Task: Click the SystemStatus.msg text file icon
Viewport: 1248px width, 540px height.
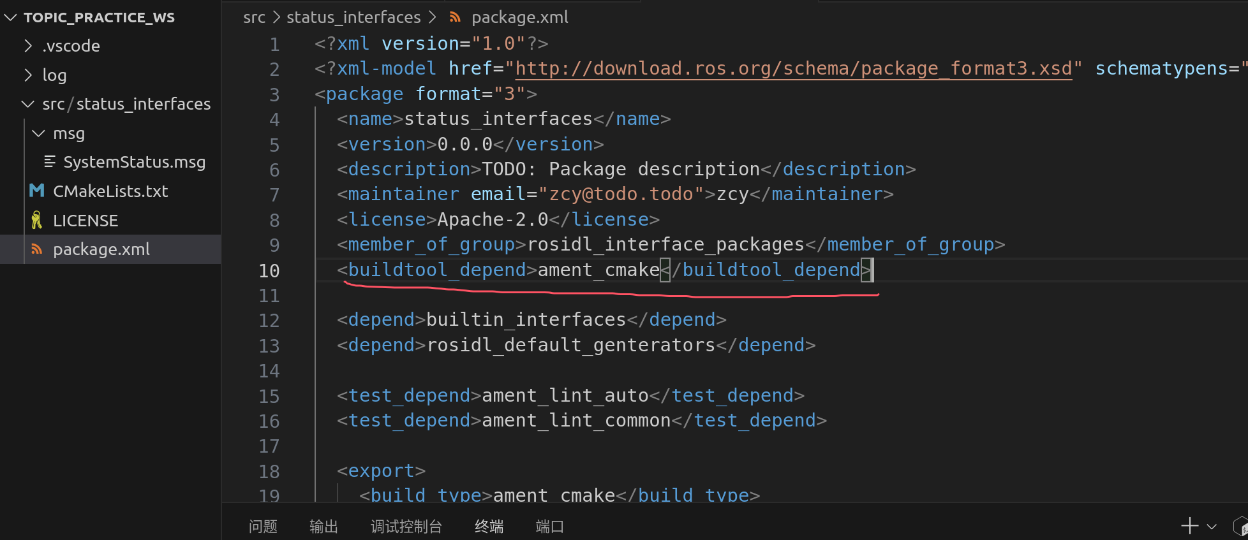Action: 49,161
